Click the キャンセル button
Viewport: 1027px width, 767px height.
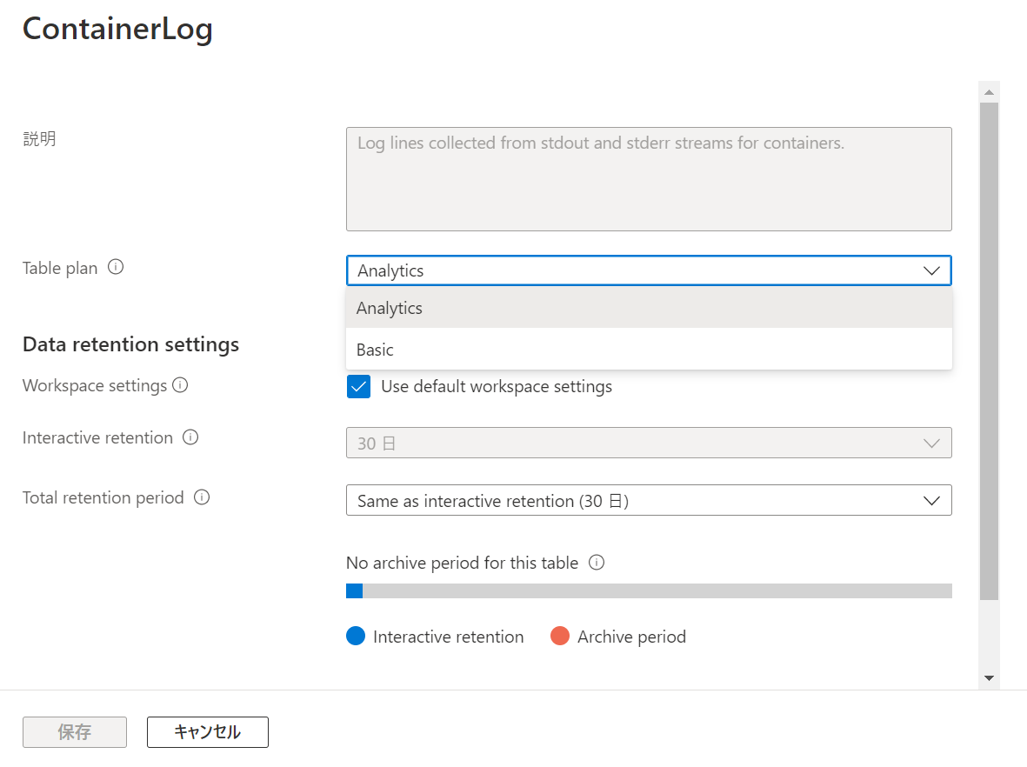pos(207,731)
